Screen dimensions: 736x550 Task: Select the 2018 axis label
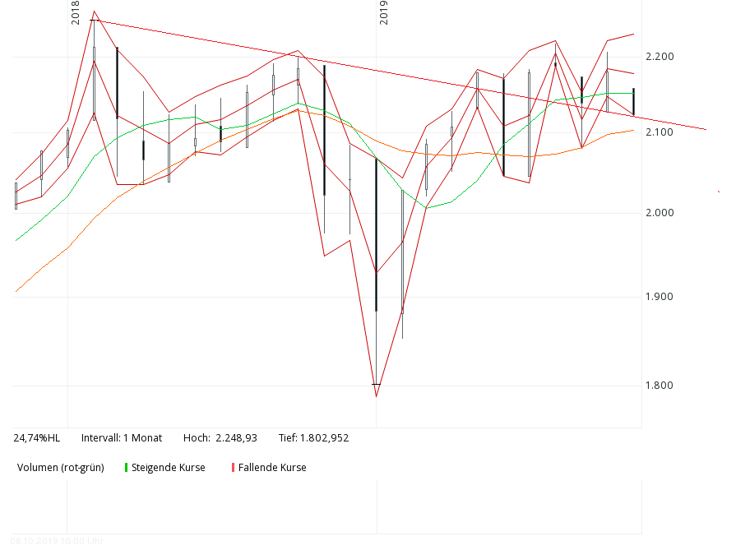point(73,12)
